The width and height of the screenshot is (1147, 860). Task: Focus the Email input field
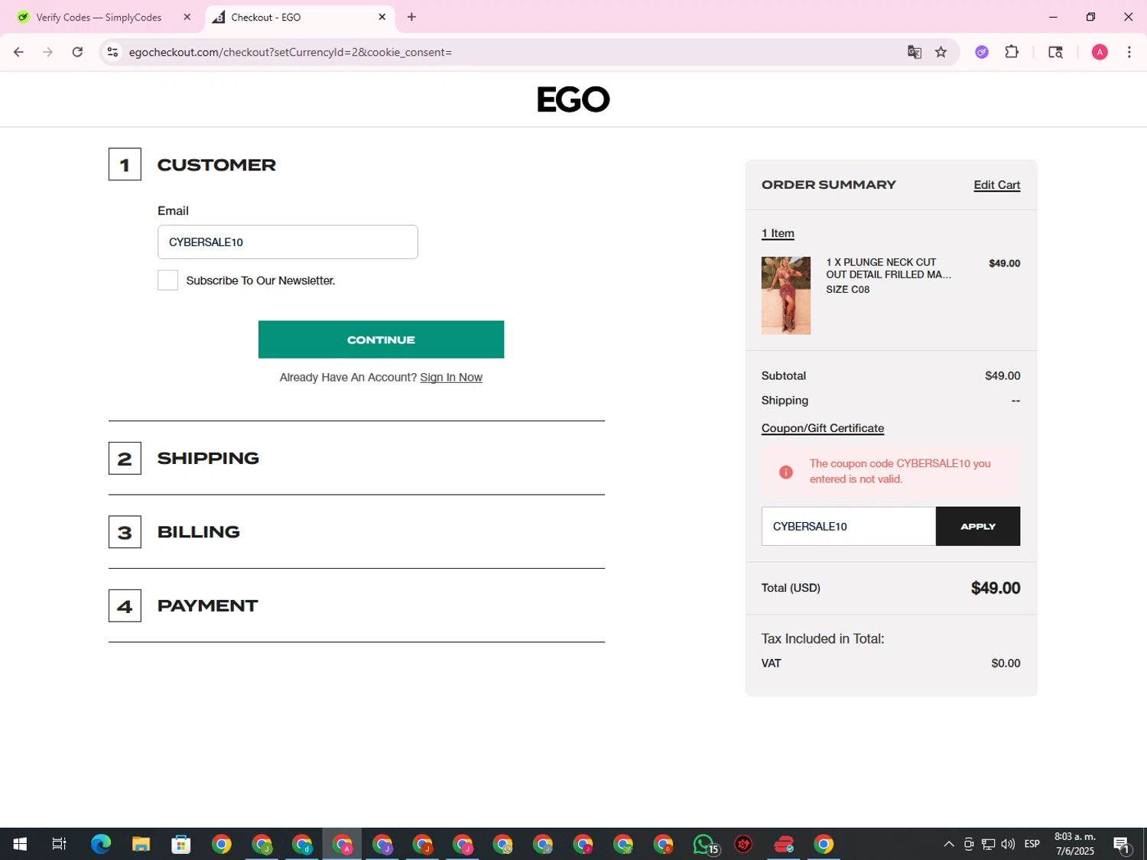(x=288, y=242)
